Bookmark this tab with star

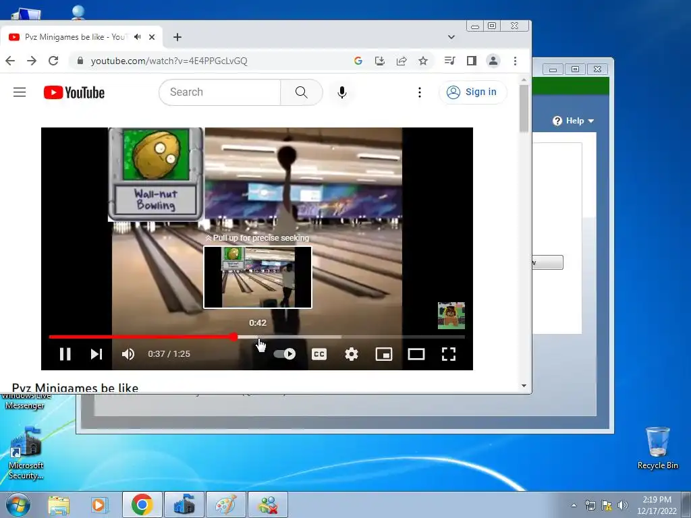point(423,61)
